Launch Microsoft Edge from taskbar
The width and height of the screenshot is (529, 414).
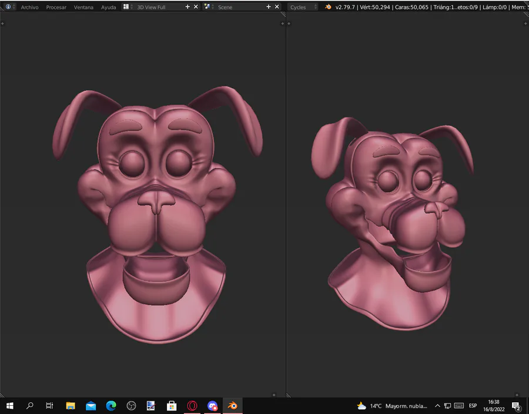[x=111, y=406]
